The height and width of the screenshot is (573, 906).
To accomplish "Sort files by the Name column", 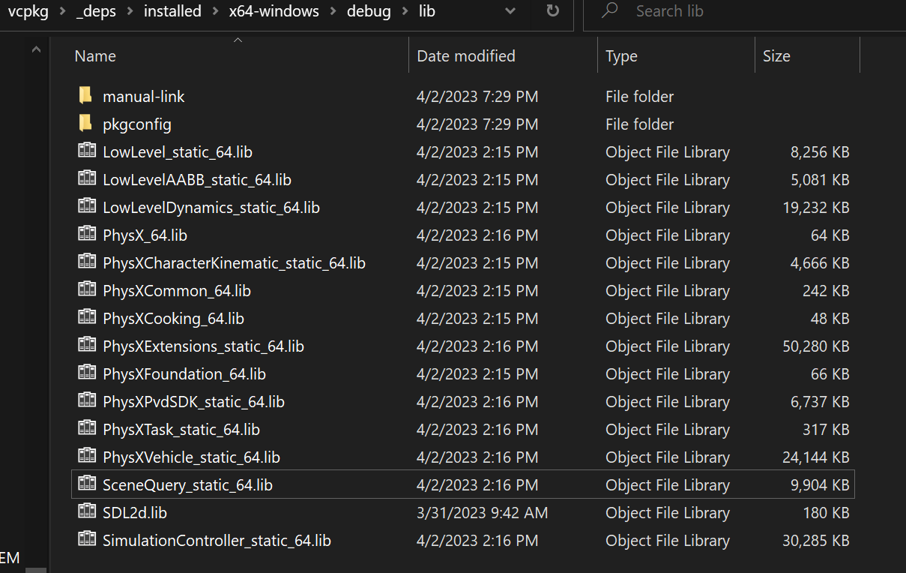I will (x=94, y=55).
